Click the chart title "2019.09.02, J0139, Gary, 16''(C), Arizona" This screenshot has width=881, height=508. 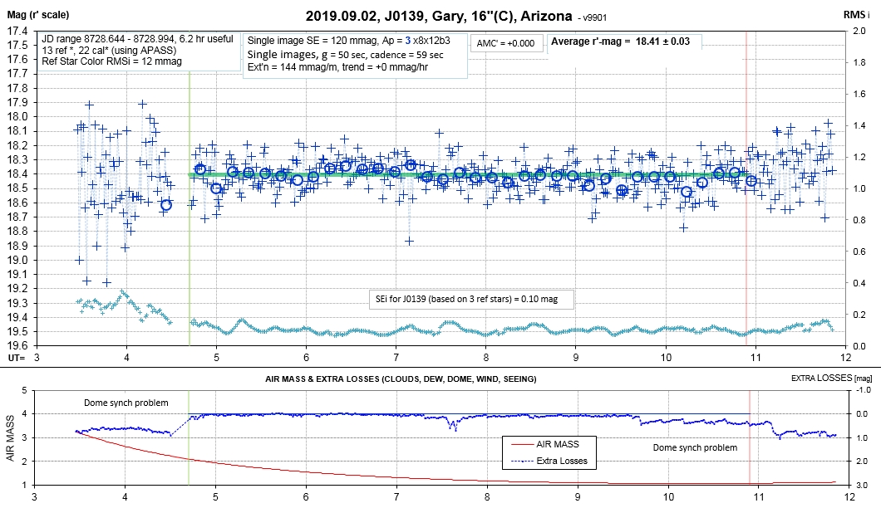tap(439, 17)
